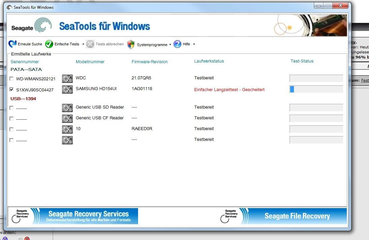Image resolution: width=369 pixels, height=240 pixels.
Task: Tick the checkbox in the last drive row
Action: click(11, 140)
